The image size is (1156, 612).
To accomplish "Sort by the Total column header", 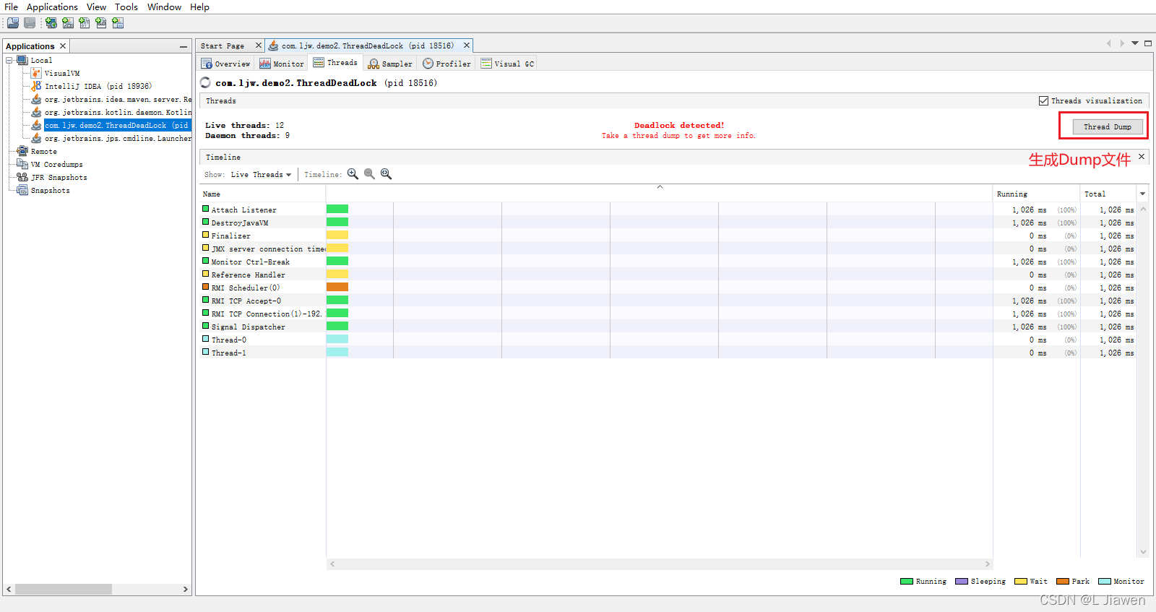I will (1108, 194).
